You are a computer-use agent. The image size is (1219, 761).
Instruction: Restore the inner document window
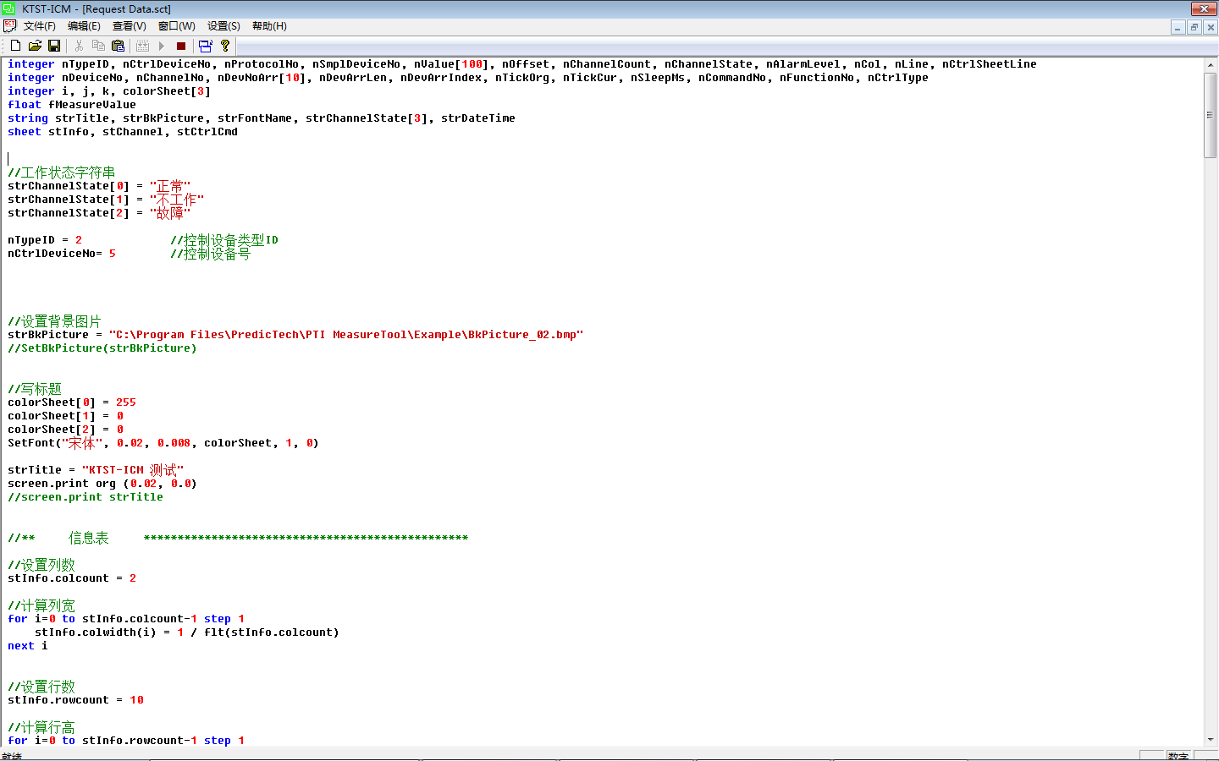point(1194,27)
